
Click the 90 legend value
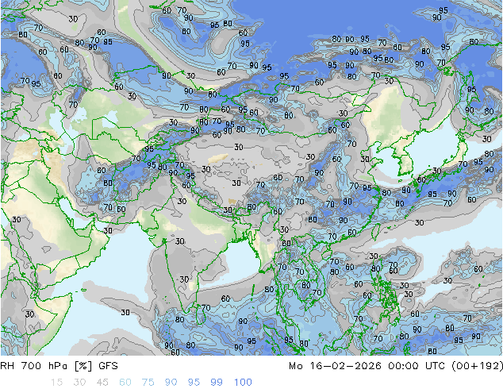click(171, 383)
